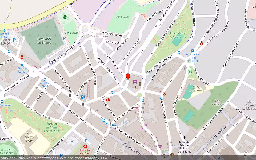Click the hotel bed icon below Carrer d'Anselm Clavé
This screenshot has height=160, width=256.
(x=114, y=125)
